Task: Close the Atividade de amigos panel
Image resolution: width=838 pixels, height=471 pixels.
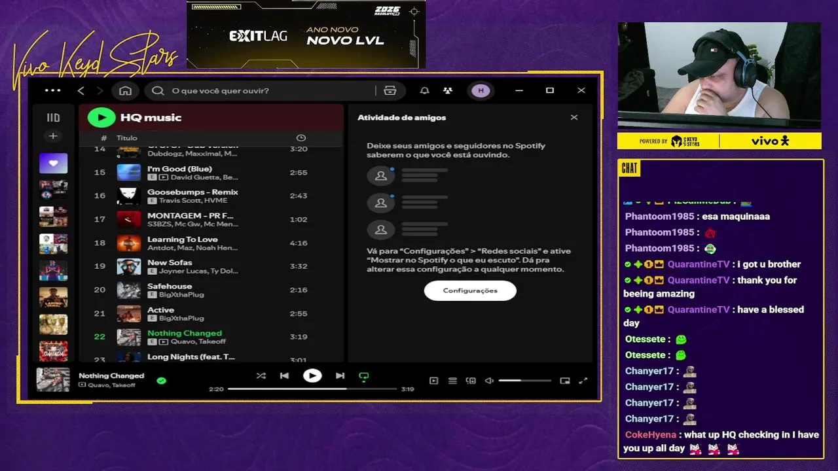Action: pos(574,118)
